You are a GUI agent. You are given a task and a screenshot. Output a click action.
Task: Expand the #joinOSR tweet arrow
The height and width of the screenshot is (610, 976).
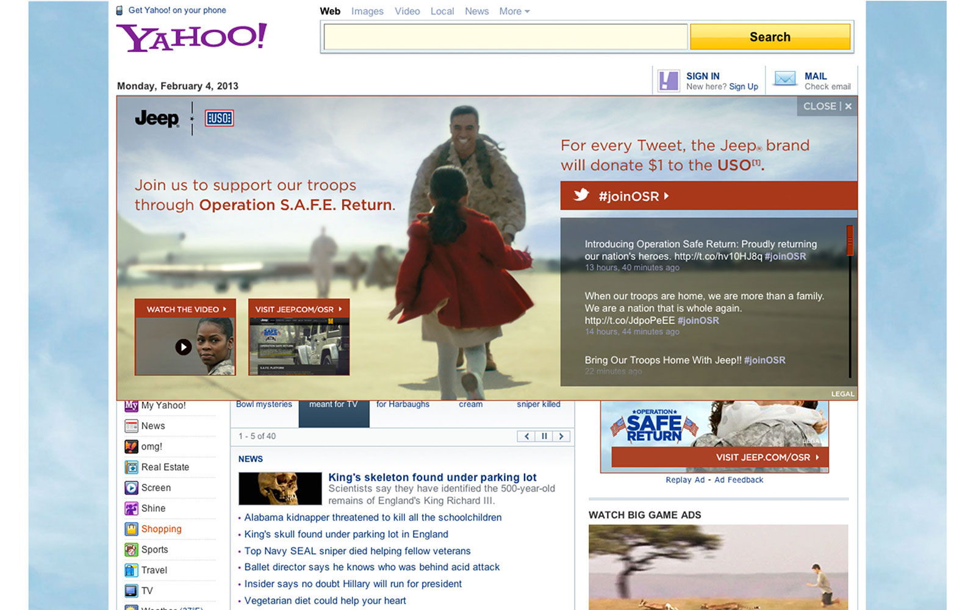666,196
